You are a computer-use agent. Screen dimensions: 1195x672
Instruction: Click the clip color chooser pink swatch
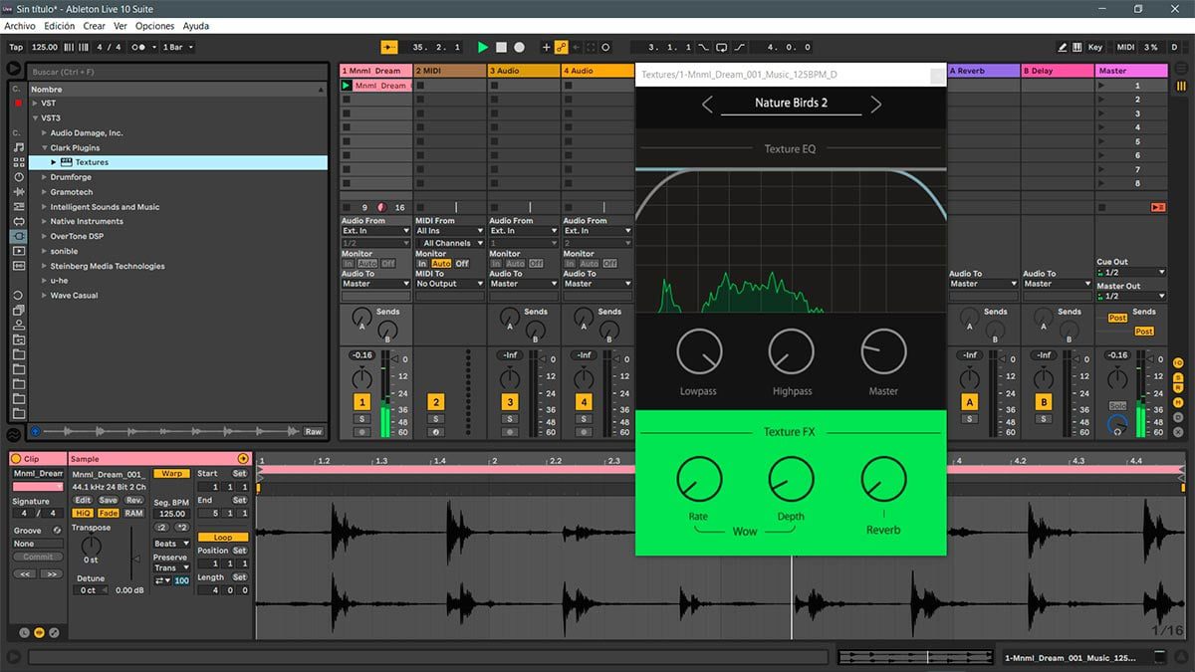pyautogui.click(x=37, y=487)
